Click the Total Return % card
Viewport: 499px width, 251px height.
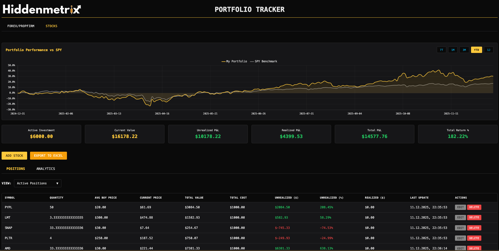(x=458, y=134)
